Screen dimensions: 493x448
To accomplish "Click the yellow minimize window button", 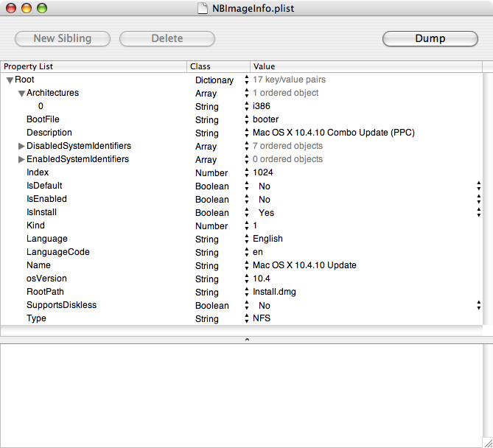I will coord(27,8).
